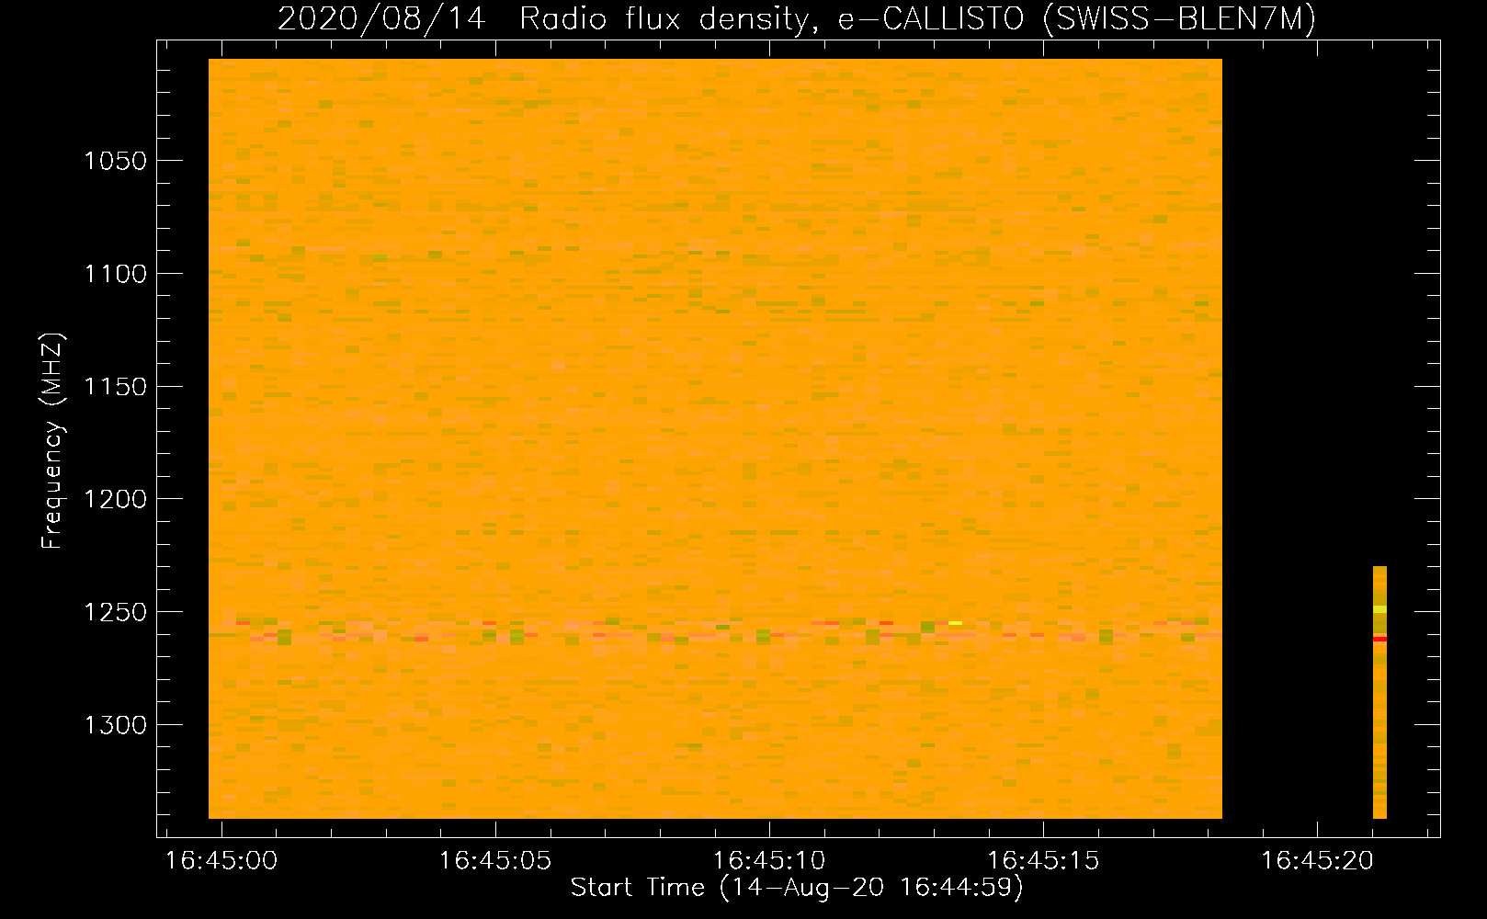Viewport: 1487px width, 919px height.
Task: Click the 'Frequency (MHZ)' axis label
Action: pos(52,441)
